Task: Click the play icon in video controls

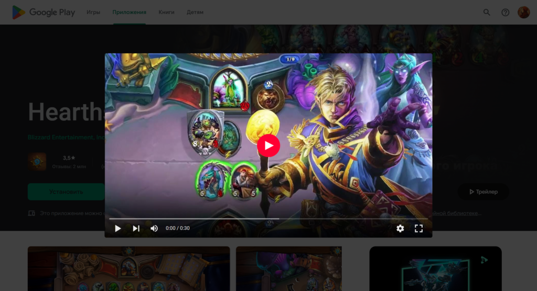Action: (x=117, y=228)
